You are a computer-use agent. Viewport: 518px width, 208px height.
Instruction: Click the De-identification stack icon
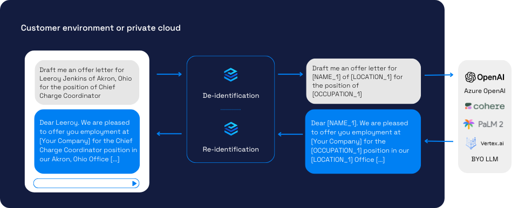pos(230,75)
